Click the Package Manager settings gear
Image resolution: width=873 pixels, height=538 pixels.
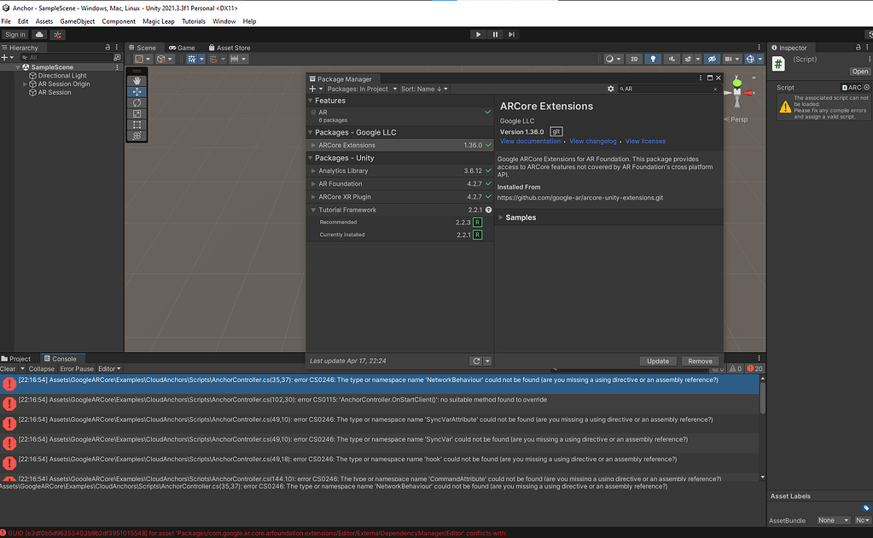tap(610, 88)
